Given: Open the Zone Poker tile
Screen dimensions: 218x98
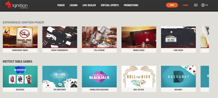Looking at the screenshot, I should click(178, 39).
